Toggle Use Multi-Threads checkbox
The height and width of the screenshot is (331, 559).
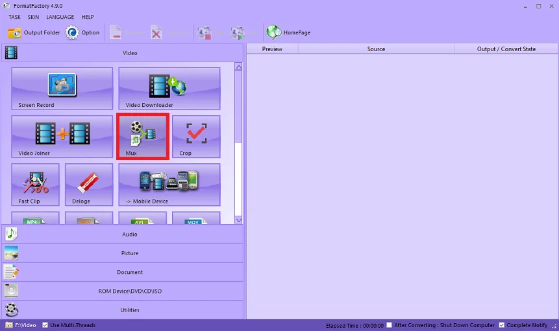[x=45, y=325]
